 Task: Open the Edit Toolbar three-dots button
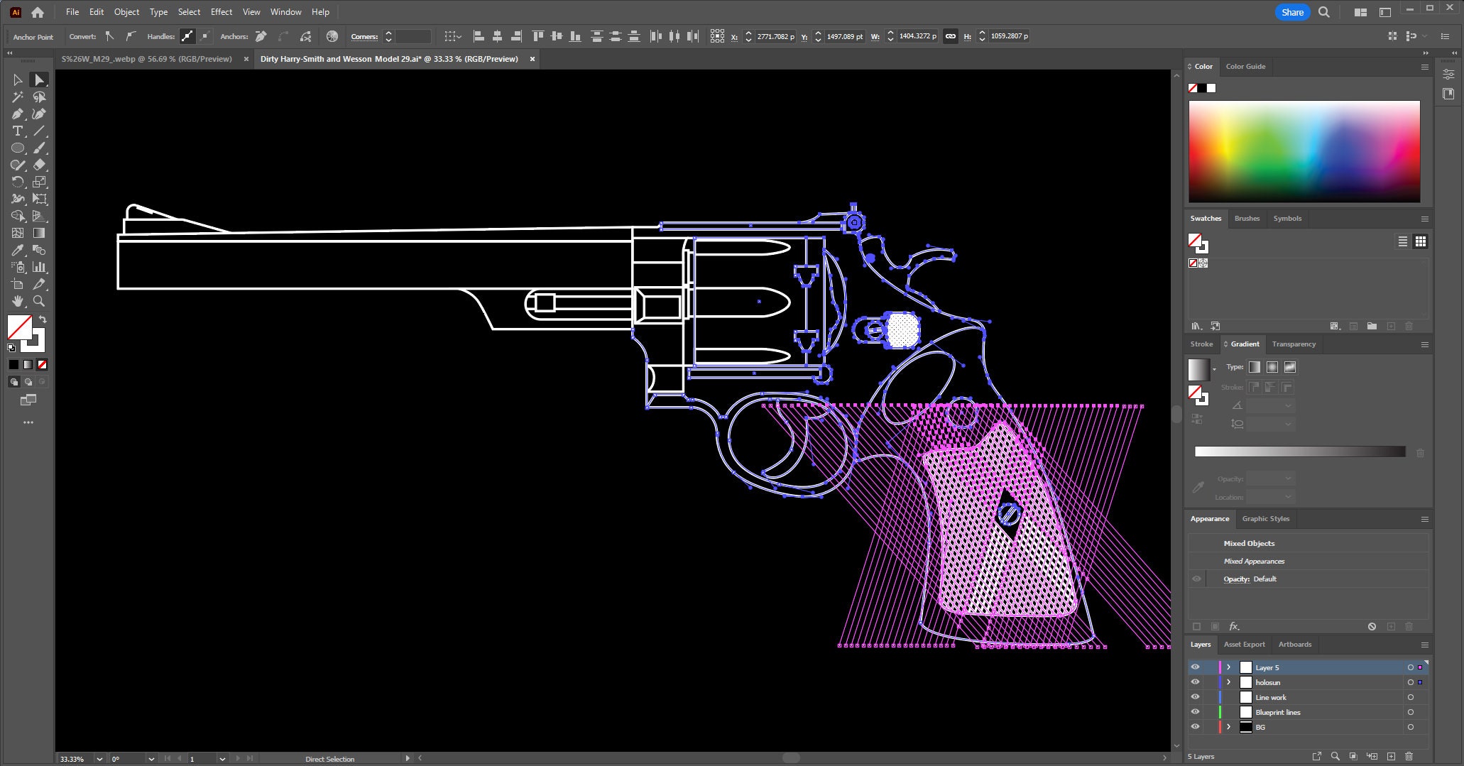click(28, 422)
